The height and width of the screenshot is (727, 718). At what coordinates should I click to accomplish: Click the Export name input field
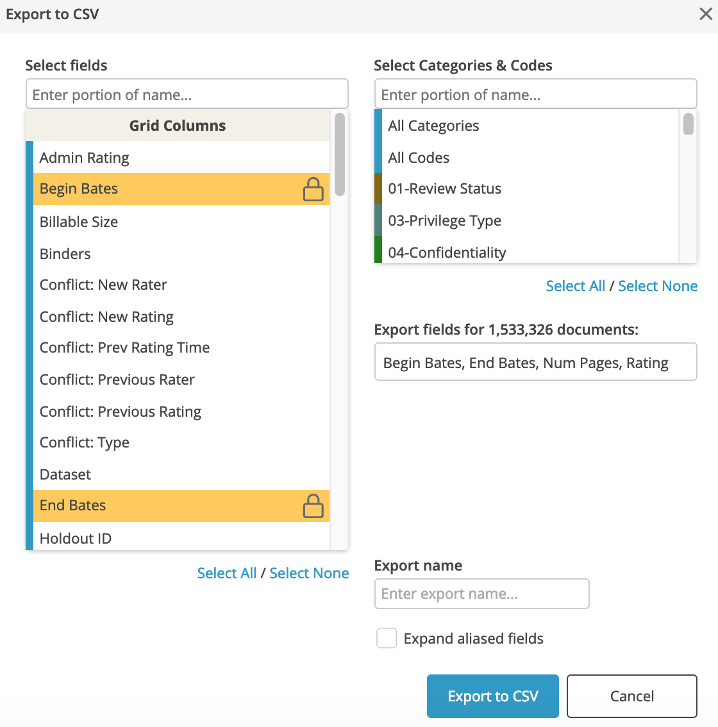tap(481, 594)
